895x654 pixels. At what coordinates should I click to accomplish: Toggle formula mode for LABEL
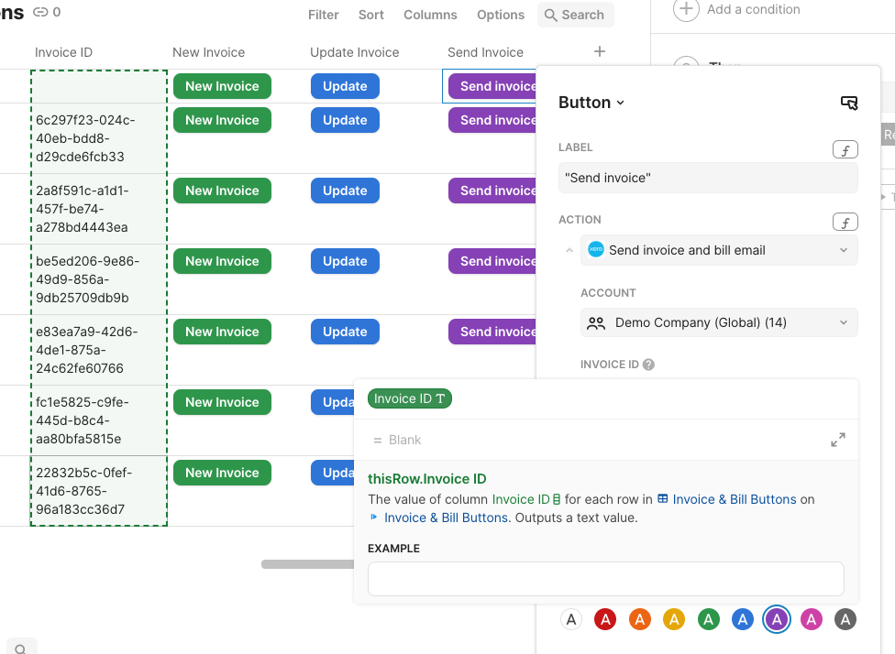point(845,149)
